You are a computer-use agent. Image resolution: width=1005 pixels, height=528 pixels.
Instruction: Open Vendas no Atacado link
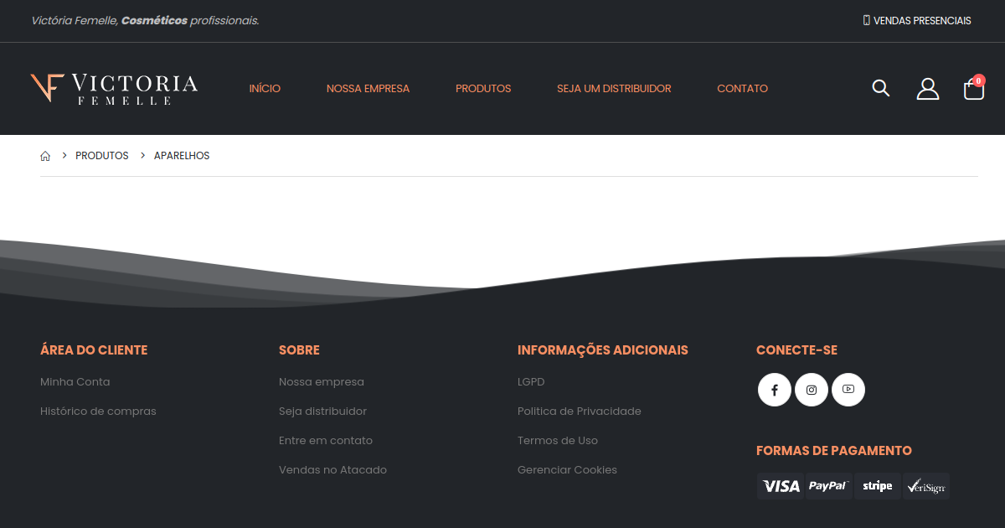pyautogui.click(x=332, y=470)
